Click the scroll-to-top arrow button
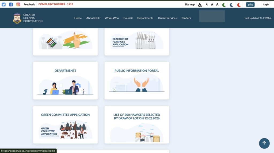 tap(264, 143)
